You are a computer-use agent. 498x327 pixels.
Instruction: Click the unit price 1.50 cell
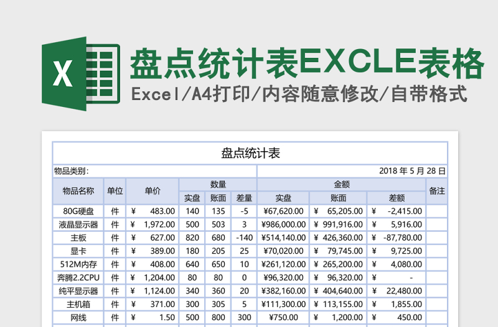pyautogui.click(x=153, y=318)
